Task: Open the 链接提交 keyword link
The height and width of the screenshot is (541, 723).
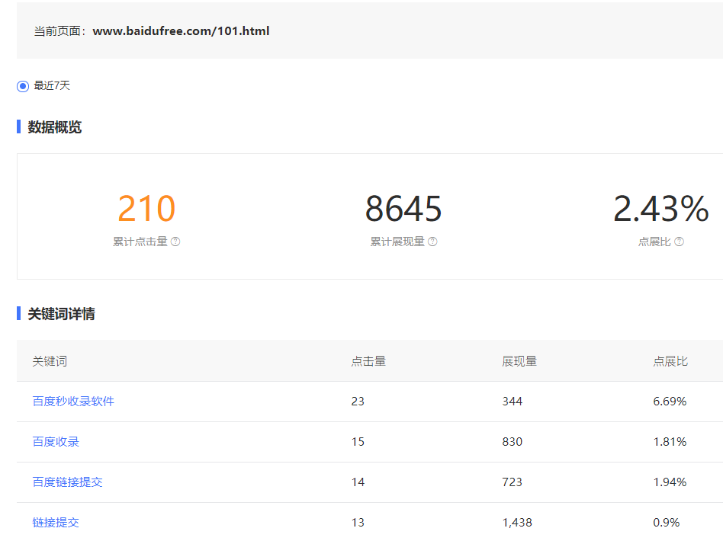Action: point(56,522)
